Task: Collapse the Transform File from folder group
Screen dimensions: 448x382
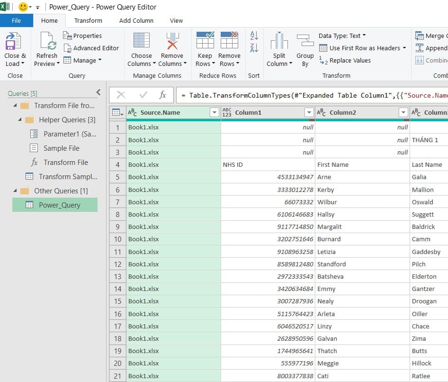Action: tap(15, 106)
